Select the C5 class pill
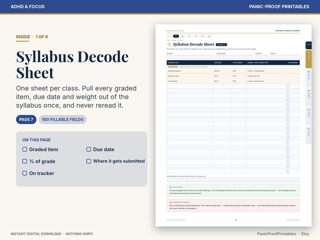320x240 pixels. [x=202, y=36]
